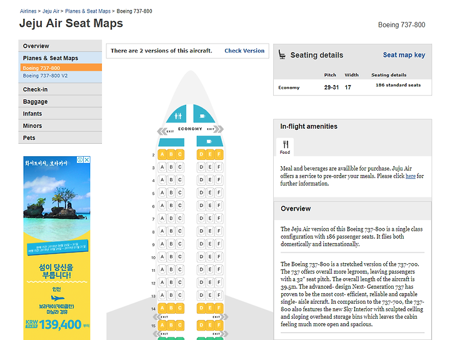The width and height of the screenshot is (450, 340).
Task: Select seat 11C
Action: (180, 269)
